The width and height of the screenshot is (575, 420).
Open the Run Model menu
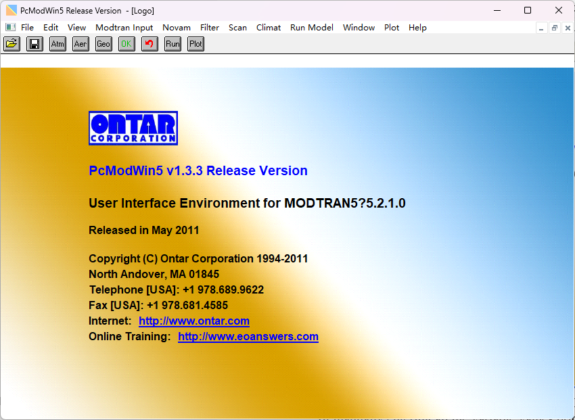pyautogui.click(x=312, y=28)
